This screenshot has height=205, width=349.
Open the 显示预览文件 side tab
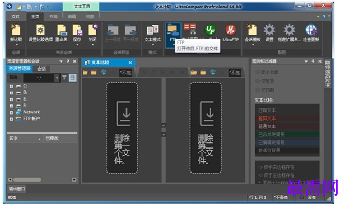pos(328,73)
